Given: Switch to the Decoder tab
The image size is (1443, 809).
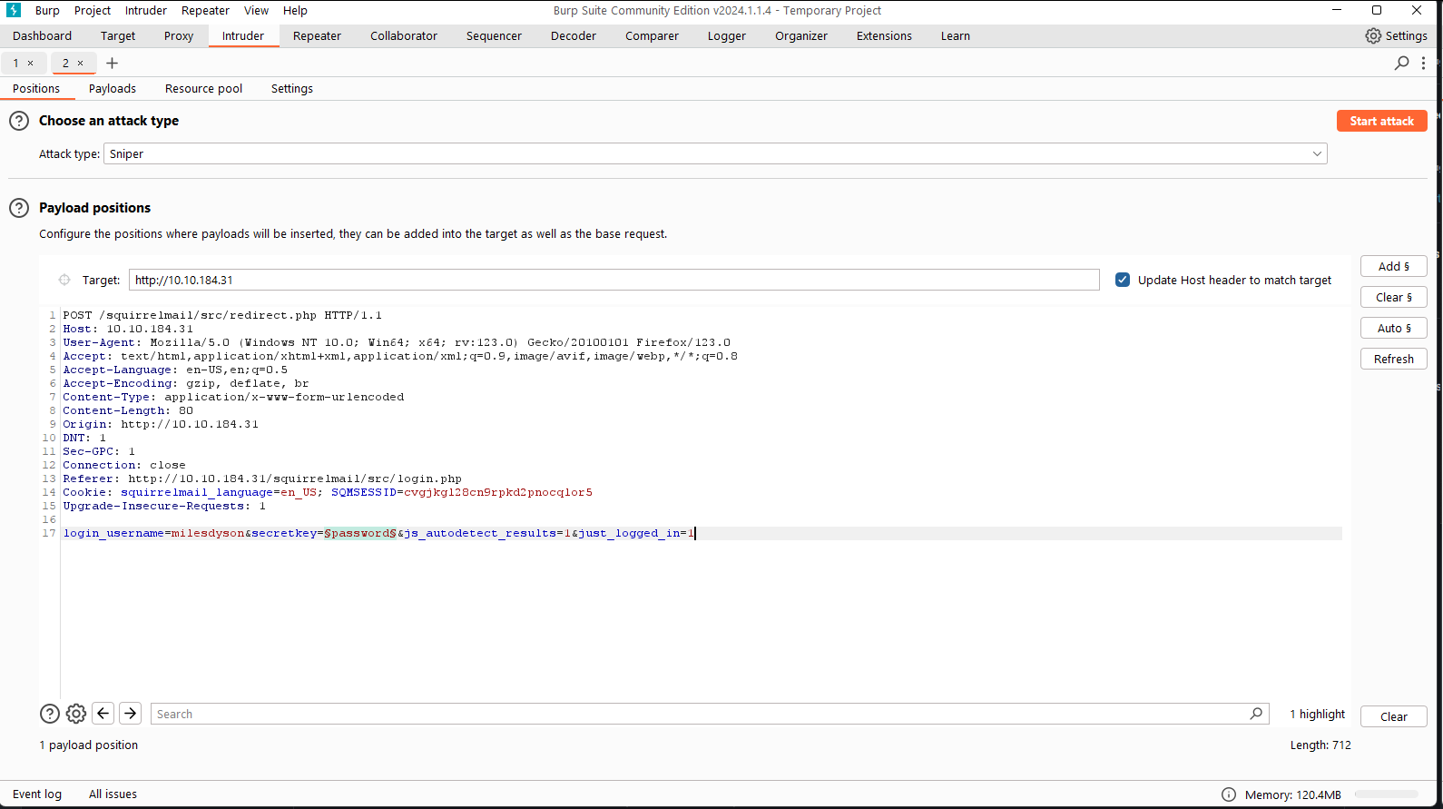Looking at the screenshot, I should point(574,35).
